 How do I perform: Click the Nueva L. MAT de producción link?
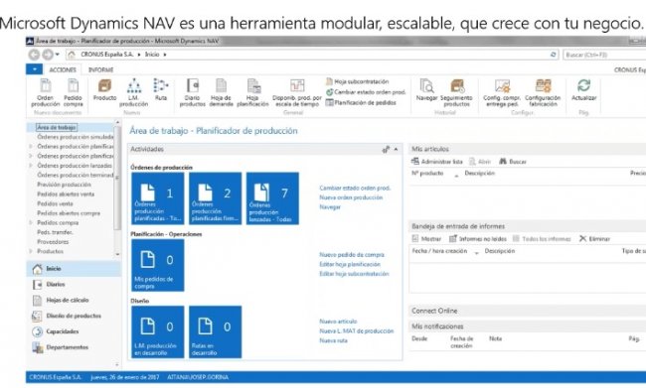coord(357,330)
